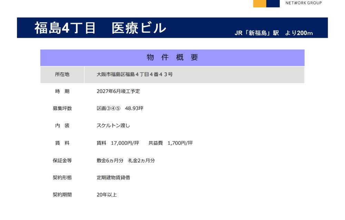
Task: Select the 保証金等 row label
Action: pyautogui.click(x=62, y=161)
